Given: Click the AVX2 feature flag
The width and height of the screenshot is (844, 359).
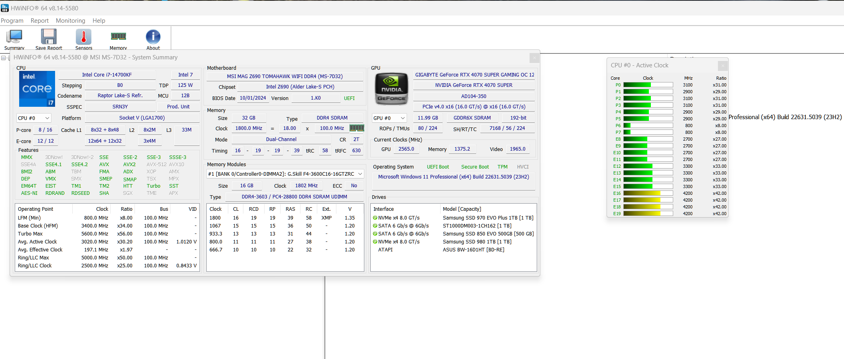Looking at the screenshot, I should pos(129,165).
